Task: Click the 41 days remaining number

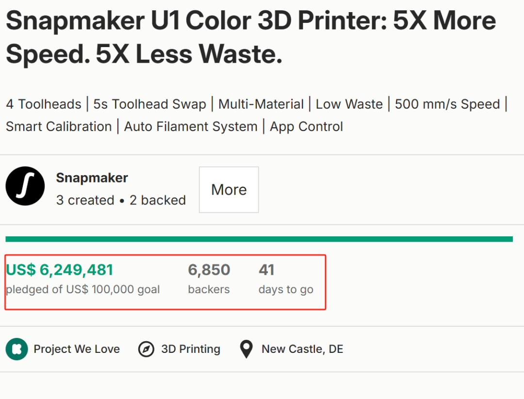Action: tap(266, 269)
